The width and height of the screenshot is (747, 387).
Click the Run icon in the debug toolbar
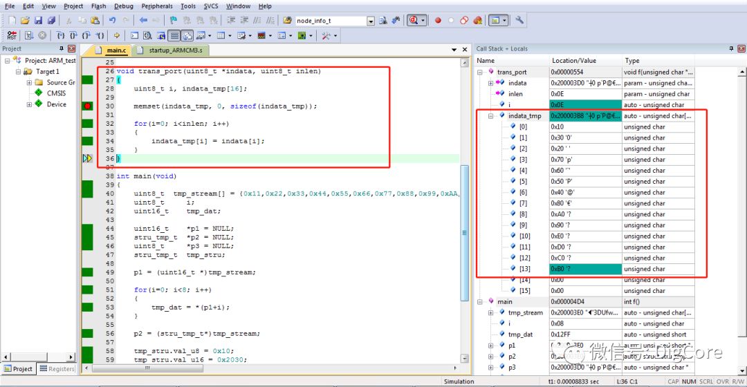(29, 36)
